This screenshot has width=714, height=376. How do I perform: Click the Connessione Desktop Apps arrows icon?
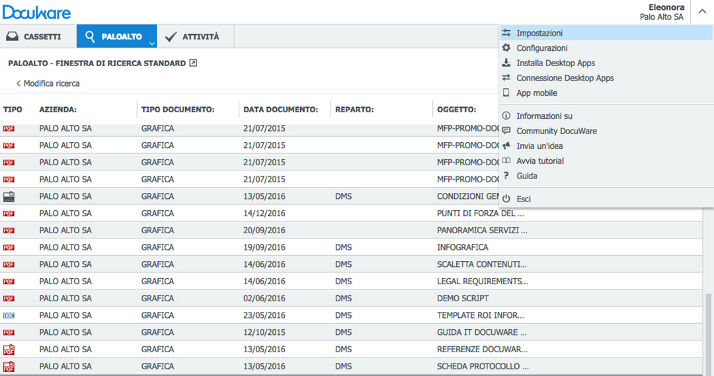(x=506, y=78)
